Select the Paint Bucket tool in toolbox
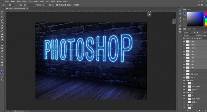This screenshot has width=207, height=112. click(x=2, y=43)
